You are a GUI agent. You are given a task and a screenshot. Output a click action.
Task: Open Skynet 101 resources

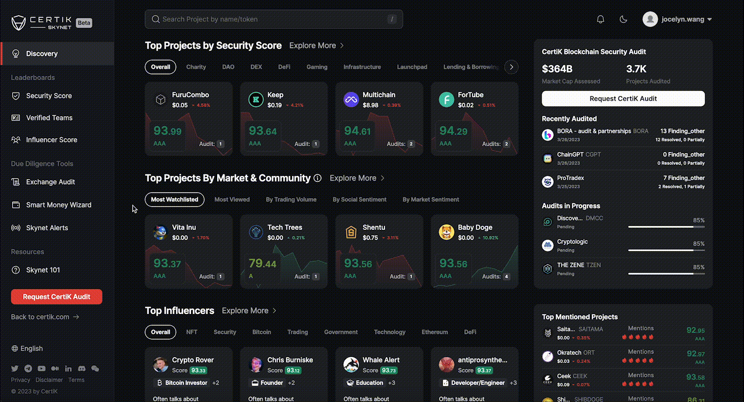coord(43,270)
